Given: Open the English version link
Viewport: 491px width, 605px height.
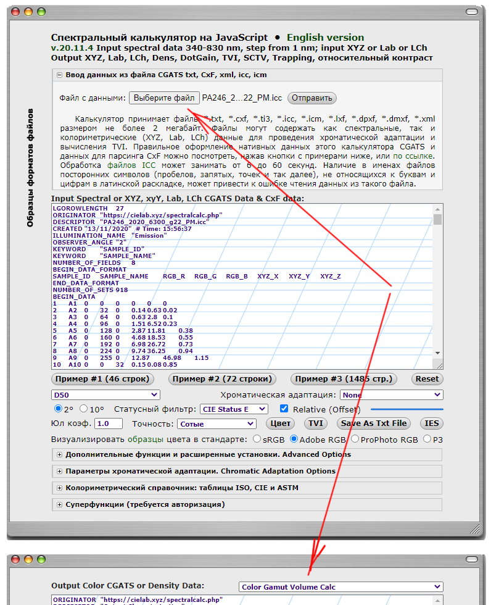Looking at the screenshot, I should click(325, 38).
